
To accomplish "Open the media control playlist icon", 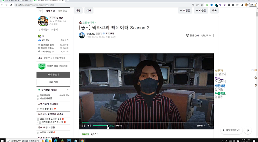I will pos(237,5).
